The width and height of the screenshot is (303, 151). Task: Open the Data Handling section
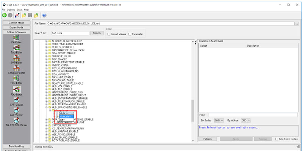pyautogui.click(x=16, y=146)
